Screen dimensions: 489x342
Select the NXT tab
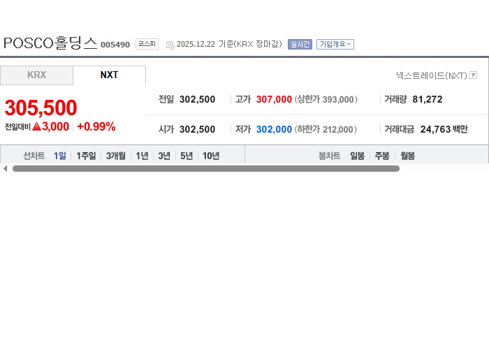point(109,75)
